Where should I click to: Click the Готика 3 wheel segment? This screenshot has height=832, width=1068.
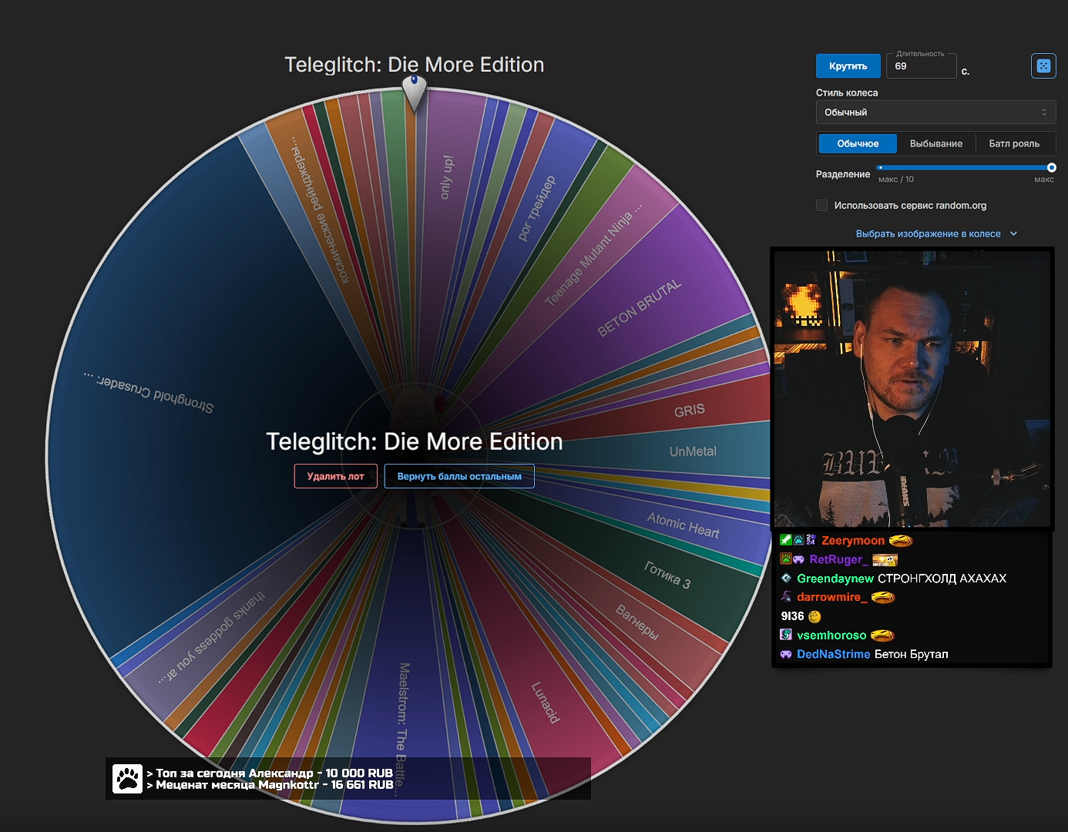[667, 575]
